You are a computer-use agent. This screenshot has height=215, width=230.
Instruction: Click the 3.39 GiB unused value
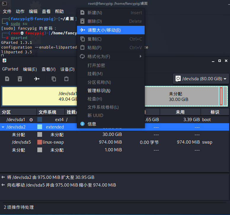(x=191, y=120)
